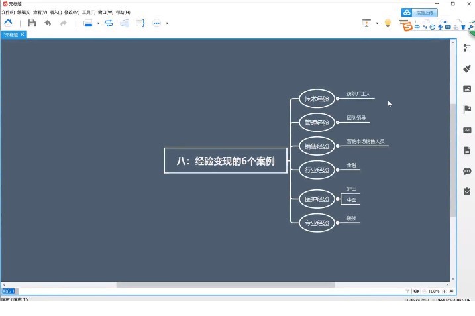475x316 pixels.
Task: Select the 金融 subtopic
Action: click(x=351, y=165)
